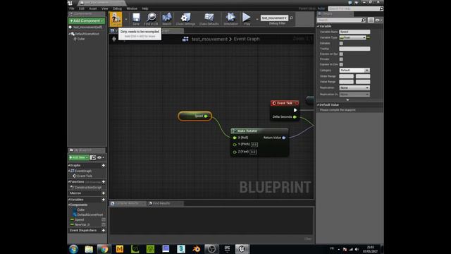Expand advanced variable options arrow

[347, 99]
